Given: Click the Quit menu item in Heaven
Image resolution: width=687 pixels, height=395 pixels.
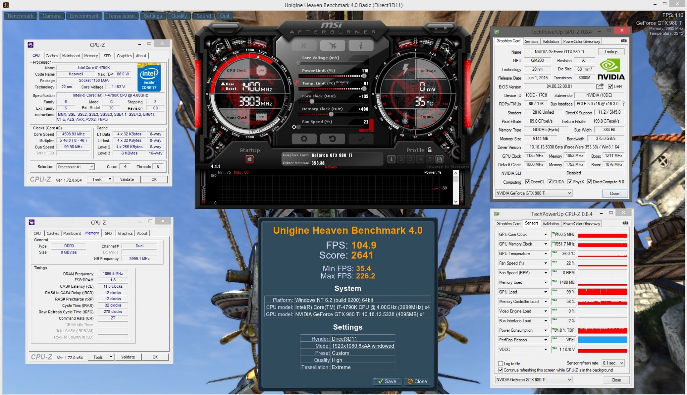Looking at the screenshot, I should pyautogui.click(x=225, y=16).
